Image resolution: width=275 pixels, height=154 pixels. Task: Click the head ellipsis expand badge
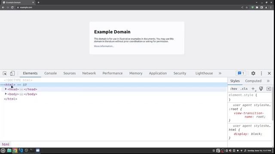click(21, 89)
